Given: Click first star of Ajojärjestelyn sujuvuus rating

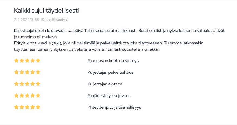Looking at the screenshot, I should point(16,95).
